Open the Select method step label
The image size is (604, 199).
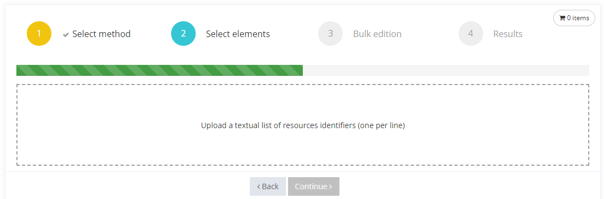click(101, 34)
